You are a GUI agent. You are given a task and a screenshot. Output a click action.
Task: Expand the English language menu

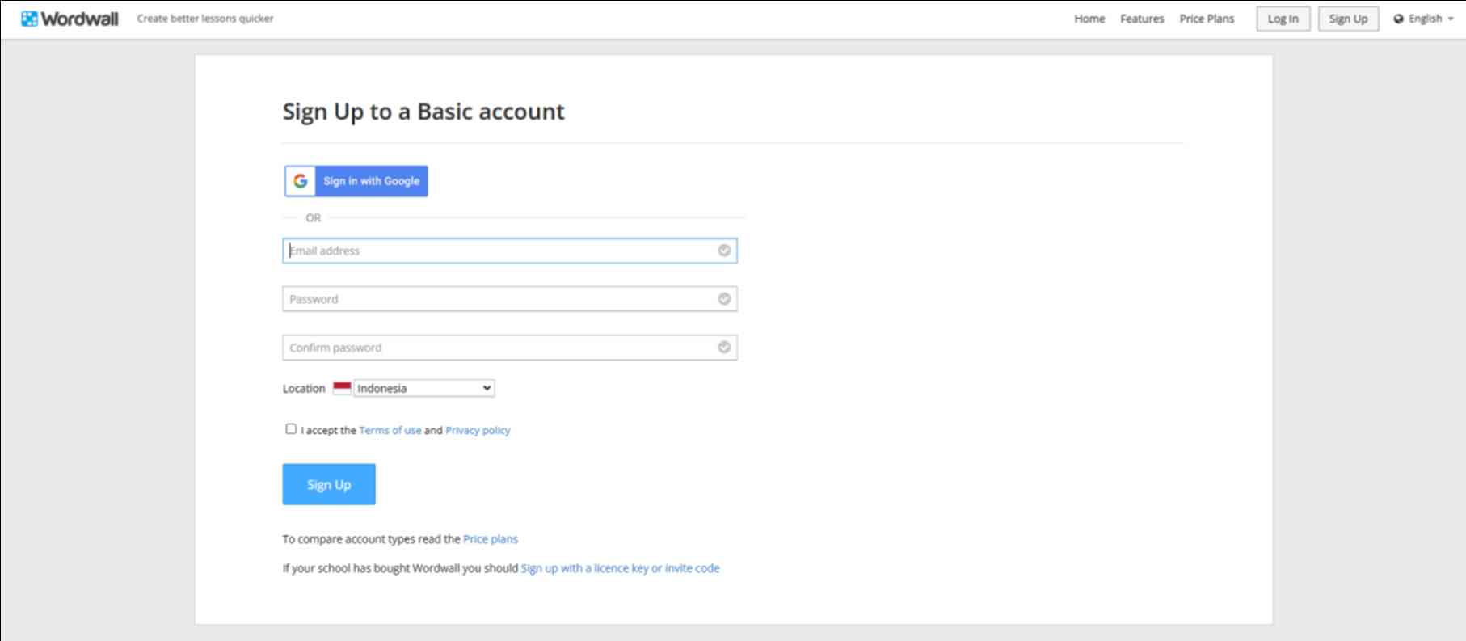pyautogui.click(x=1424, y=19)
